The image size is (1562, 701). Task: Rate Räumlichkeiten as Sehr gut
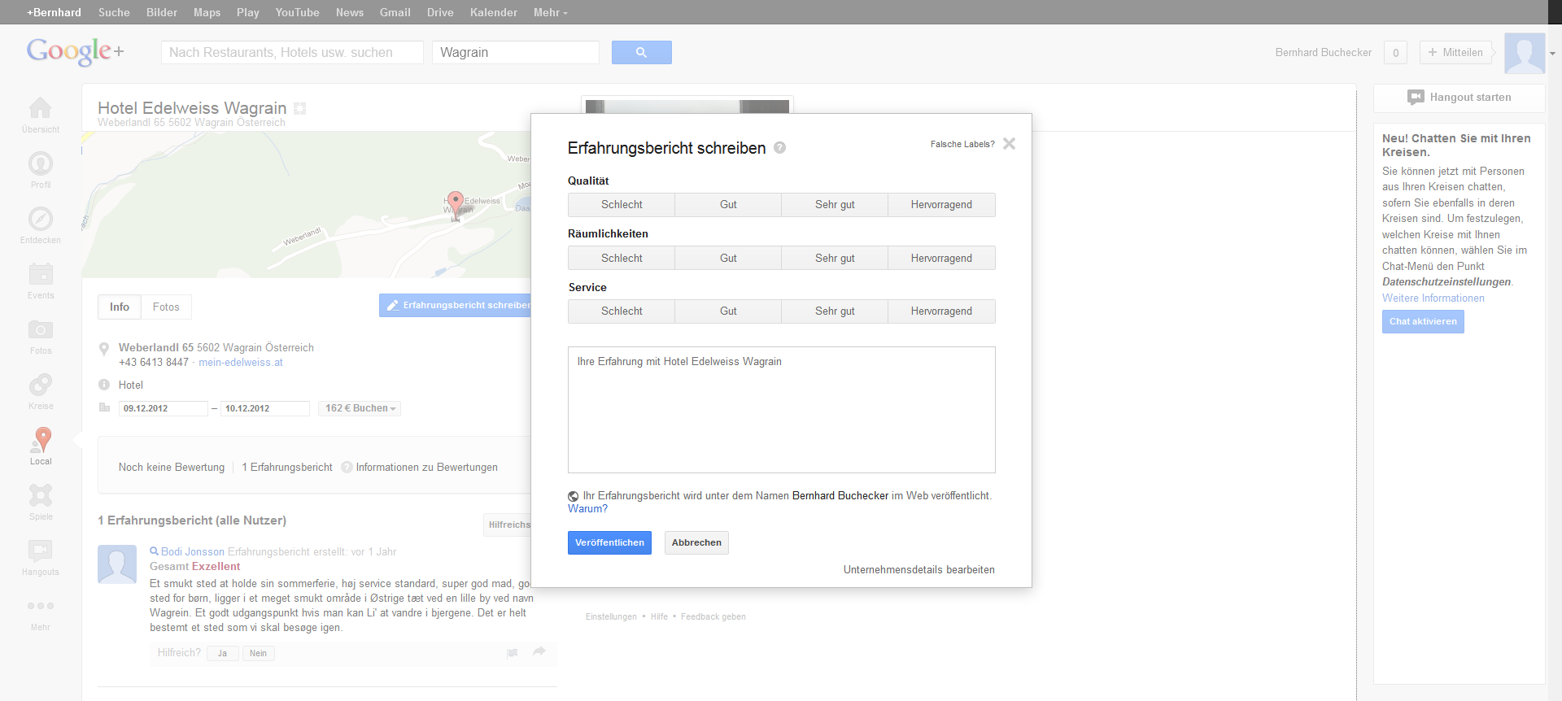pyautogui.click(x=835, y=258)
